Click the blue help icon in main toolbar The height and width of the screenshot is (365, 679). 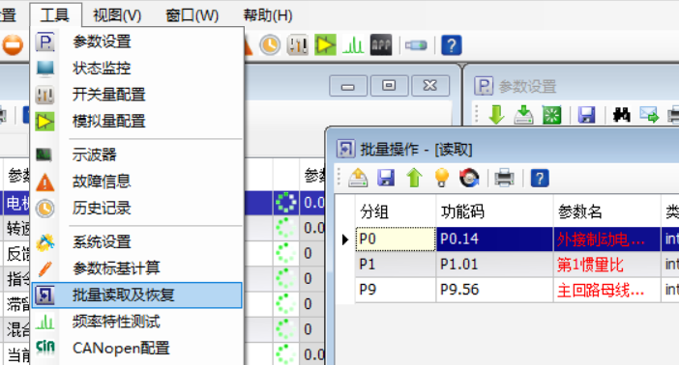coord(452,45)
